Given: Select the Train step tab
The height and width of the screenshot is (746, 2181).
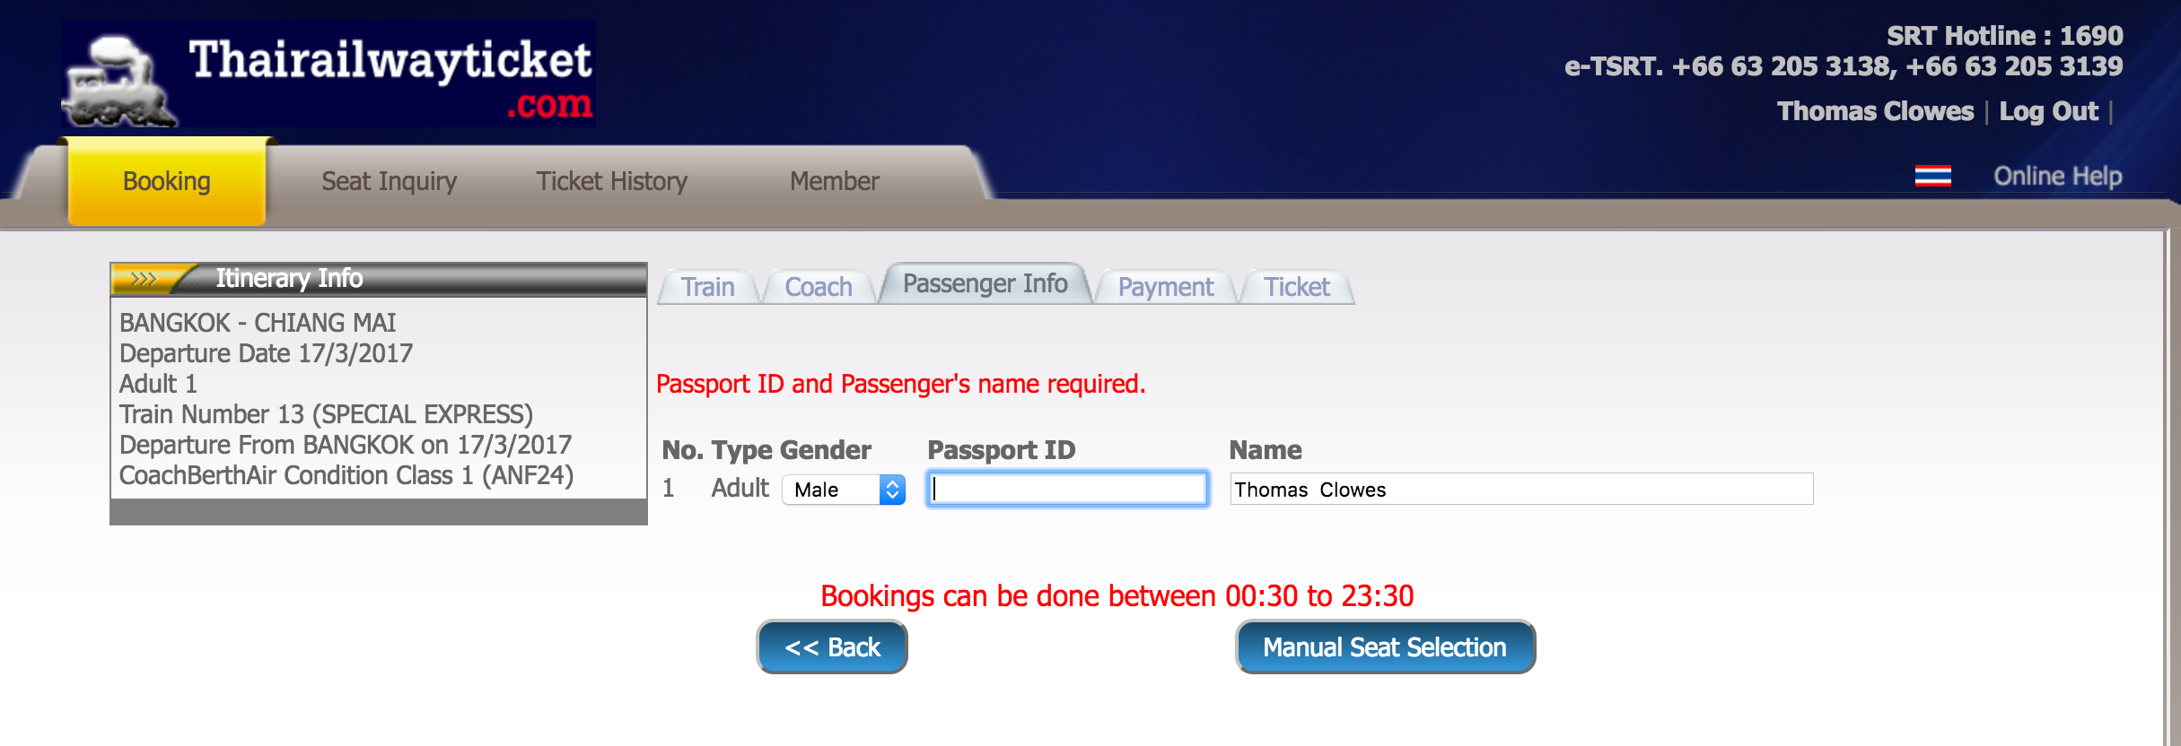Looking at the screenshot, I should (708, 287).
